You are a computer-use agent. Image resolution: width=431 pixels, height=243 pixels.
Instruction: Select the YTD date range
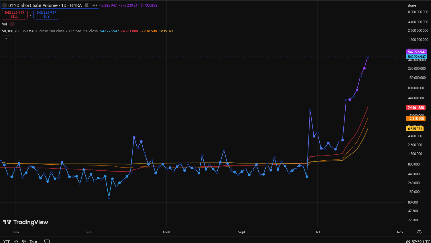point(7,241)
